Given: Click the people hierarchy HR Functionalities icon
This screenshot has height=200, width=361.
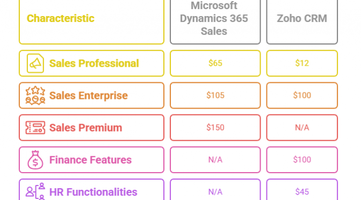Looking at the screenshot, I should (35, 191).
